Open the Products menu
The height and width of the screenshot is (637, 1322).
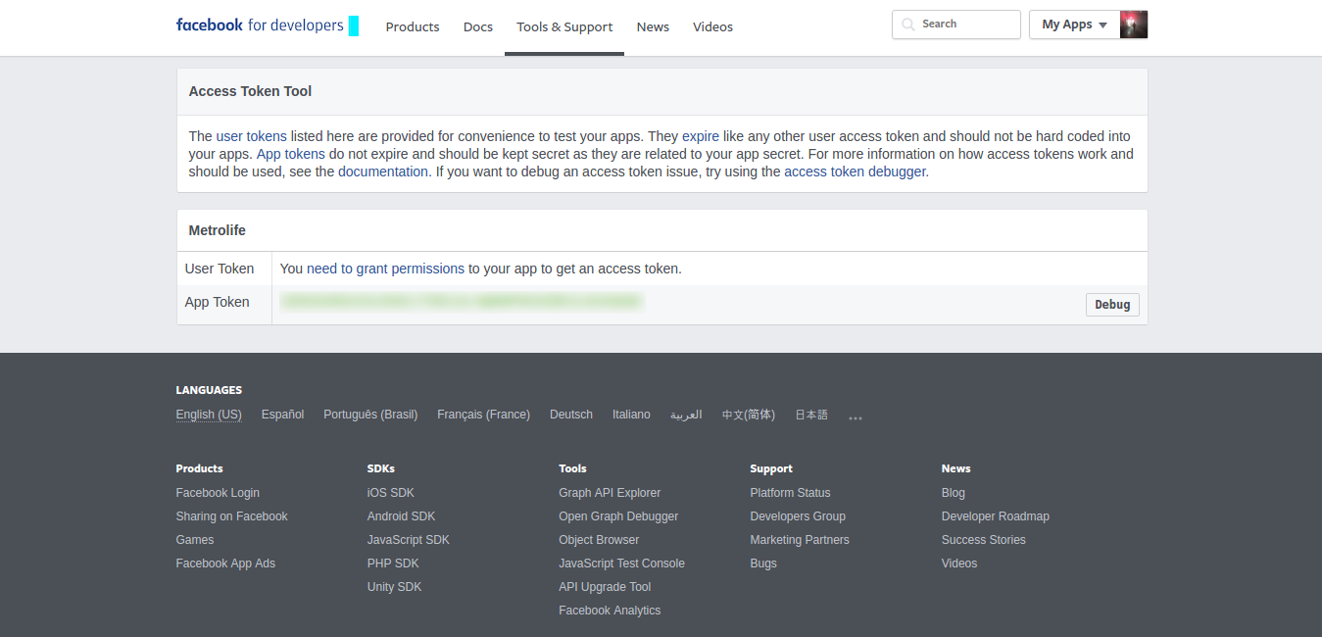413,27
